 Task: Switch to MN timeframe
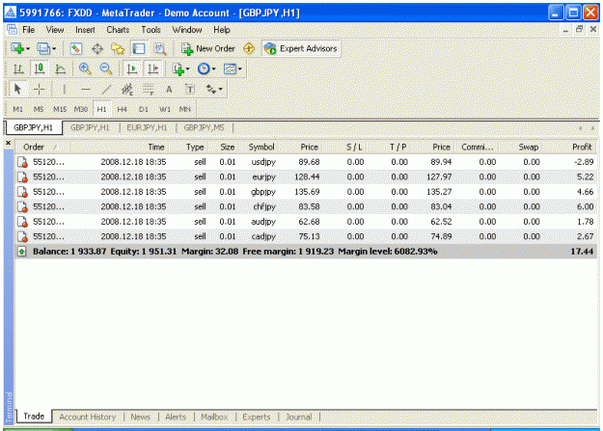tap(185, 110)
